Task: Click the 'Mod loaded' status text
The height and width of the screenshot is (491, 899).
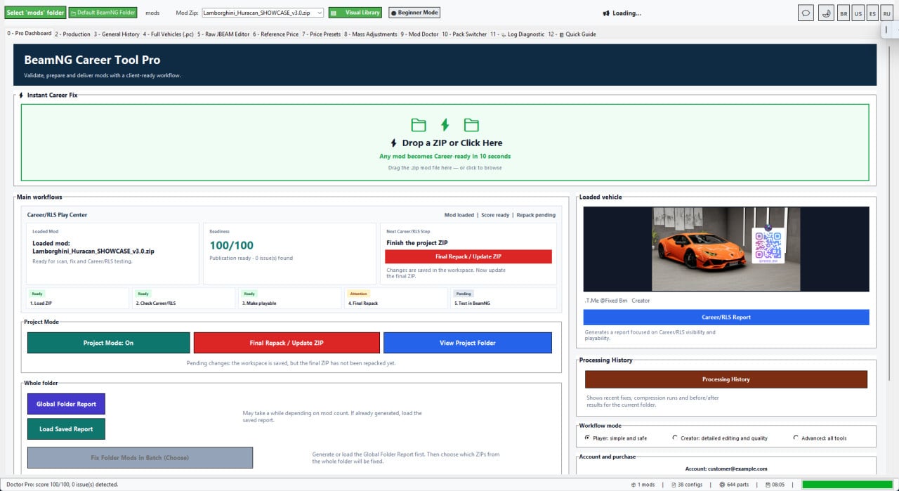Action: [459, 215]
